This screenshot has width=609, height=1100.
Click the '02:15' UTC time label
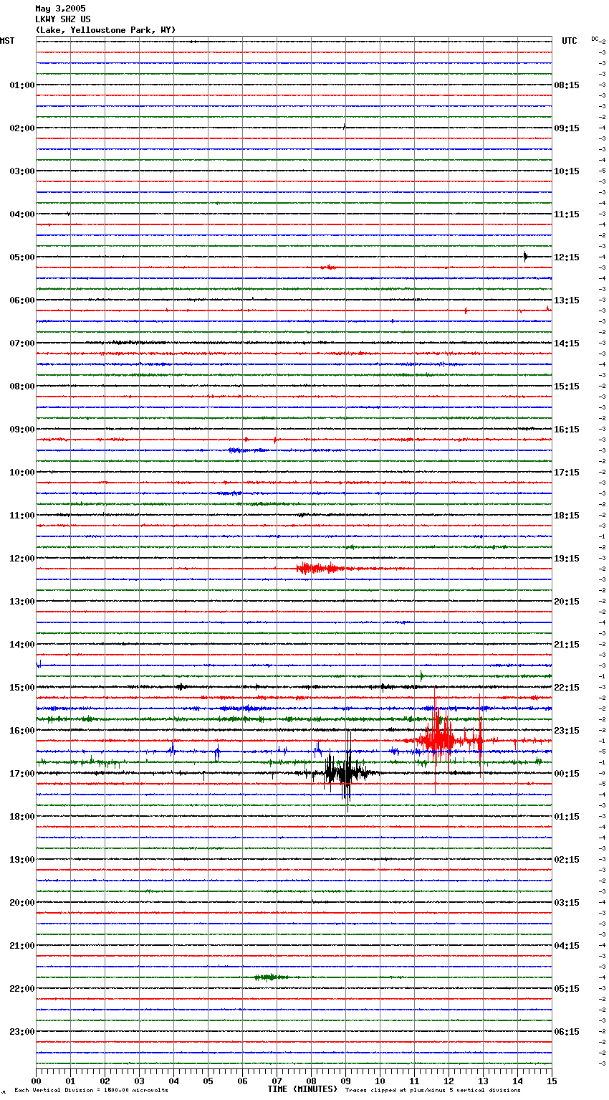567,860
